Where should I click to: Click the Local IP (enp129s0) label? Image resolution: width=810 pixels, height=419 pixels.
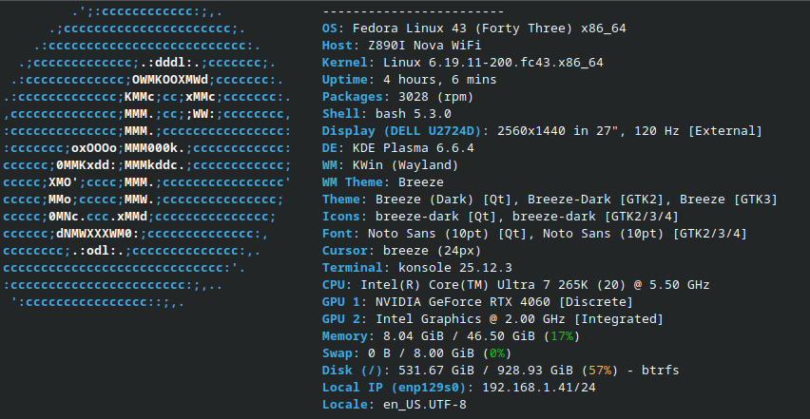click(395, 387)
